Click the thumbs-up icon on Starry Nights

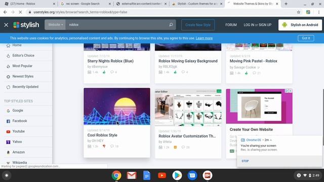coord(104,72)
